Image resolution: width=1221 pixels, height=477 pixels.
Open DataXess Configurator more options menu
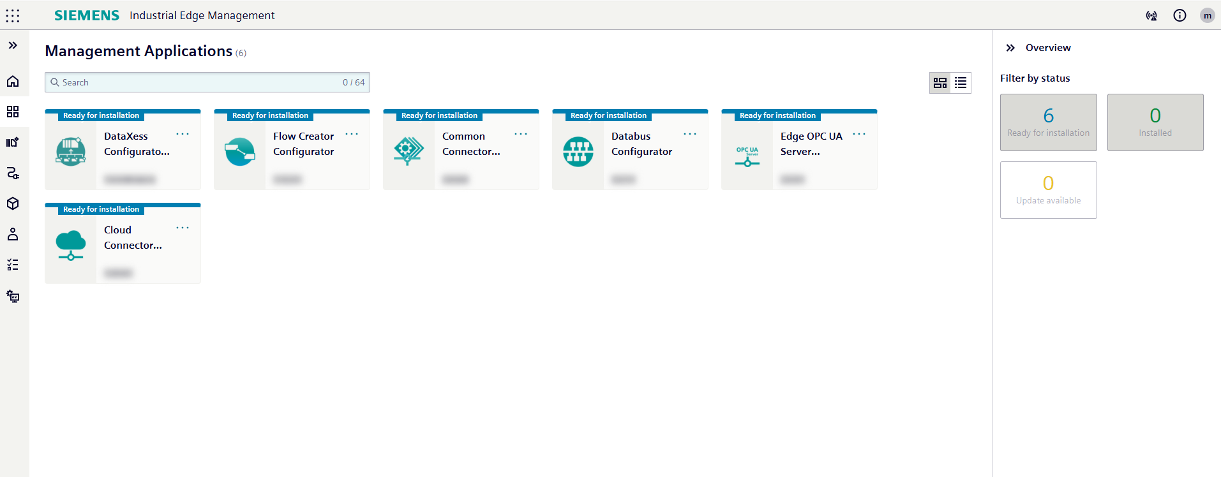click(183, 134)
